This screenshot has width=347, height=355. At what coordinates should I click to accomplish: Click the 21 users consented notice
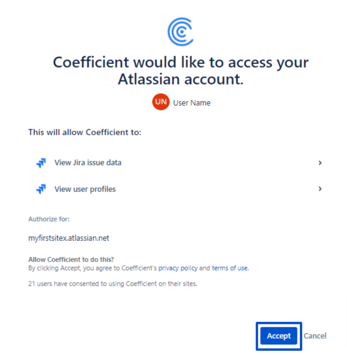click(x=112, y=284)
